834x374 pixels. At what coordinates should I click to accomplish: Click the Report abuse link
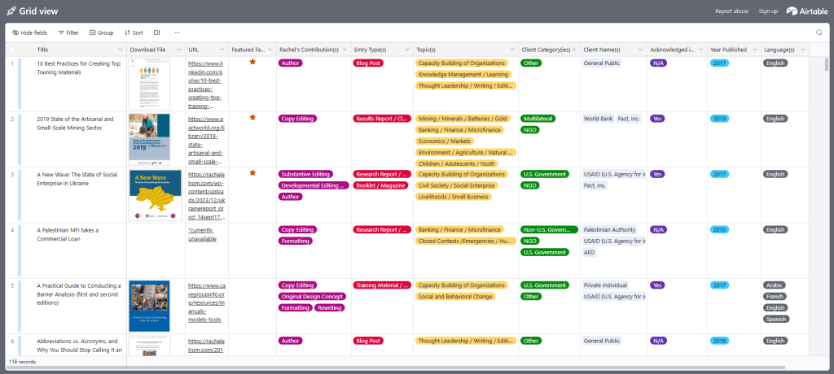[735, 11]
